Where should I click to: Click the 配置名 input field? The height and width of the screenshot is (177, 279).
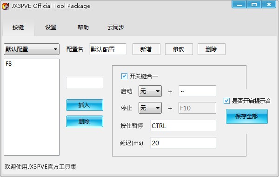click(x=108, y=49)
